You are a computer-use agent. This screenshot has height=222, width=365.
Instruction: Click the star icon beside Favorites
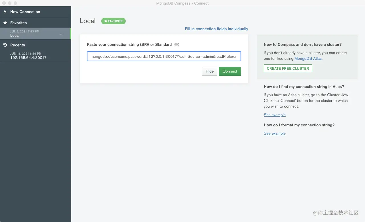point(5,23)
